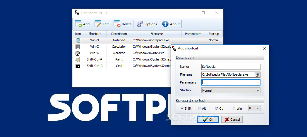This screenshot has width=307, height=137.
Task: Select the Win-N shortcut cell
Action: point(95,40)
